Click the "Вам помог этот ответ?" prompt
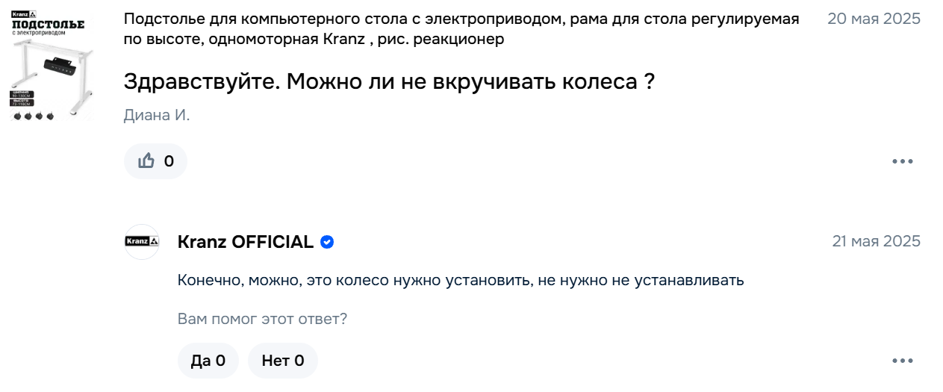Image resolution: width=943 pixels, height=392 pixels. [262, 319]
